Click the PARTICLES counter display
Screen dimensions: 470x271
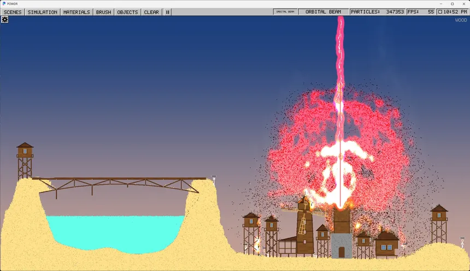[378, 11]
